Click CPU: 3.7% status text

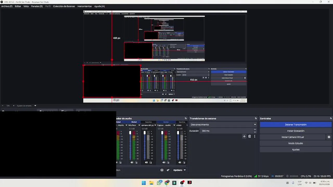tap(306, 176)
